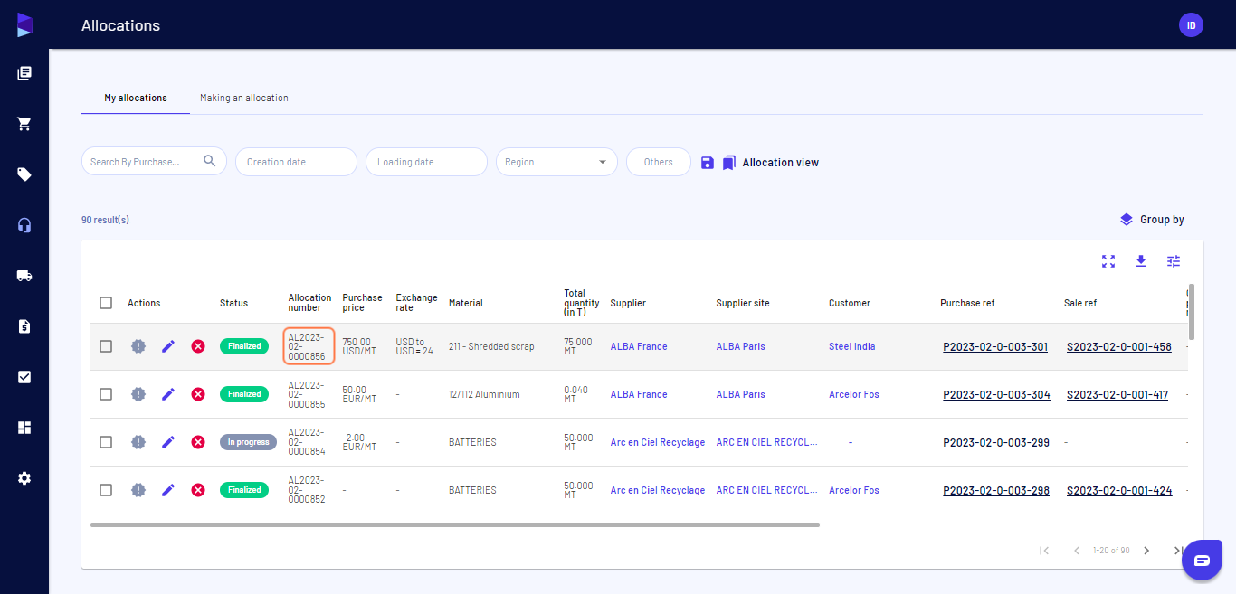This screenshot has width=1236, height=594.
Task: Open sale ref S2023-02-0-001-458
Action: pyautogui.click(x=1119, y=346)
